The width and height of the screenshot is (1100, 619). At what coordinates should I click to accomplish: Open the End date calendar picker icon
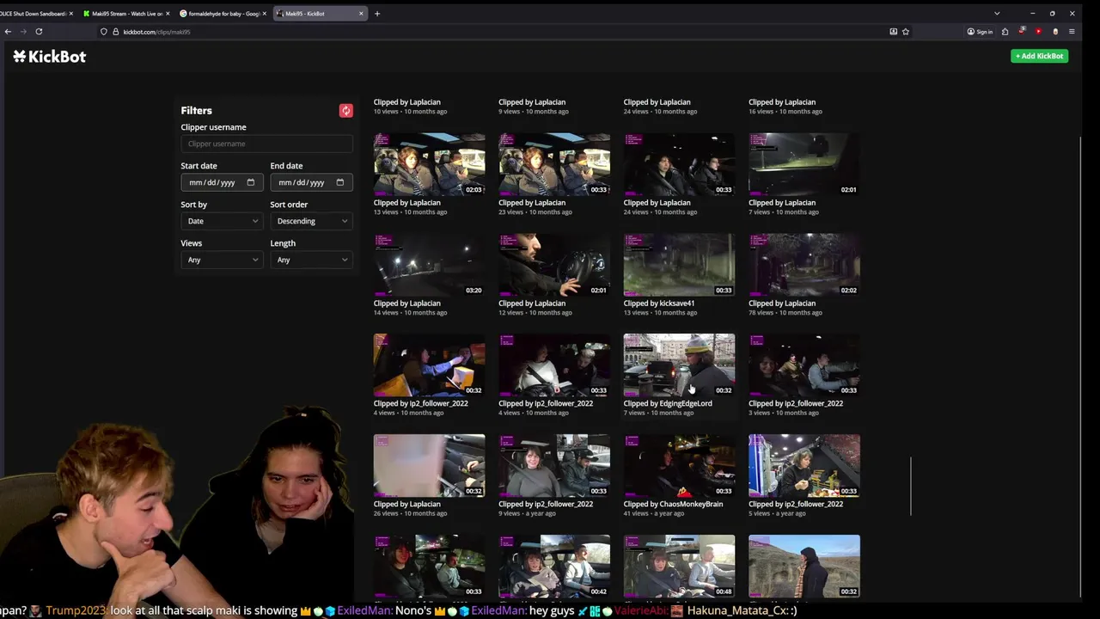click(340, 182)
